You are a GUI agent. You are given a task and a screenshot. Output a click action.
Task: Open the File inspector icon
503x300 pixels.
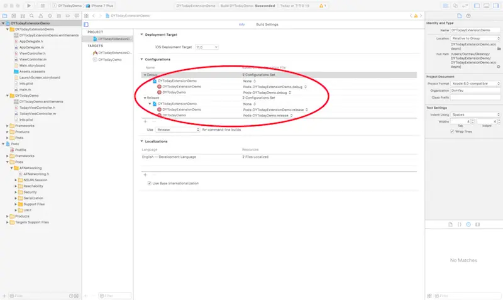pyautogui.click(x=460, y=16)
